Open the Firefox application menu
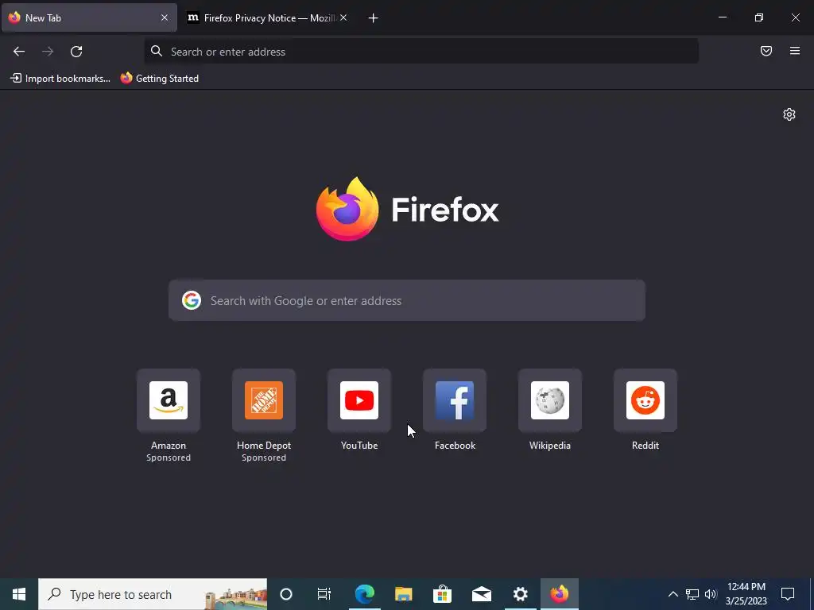Viewport: 814px width, 610px height. [795, 51]
